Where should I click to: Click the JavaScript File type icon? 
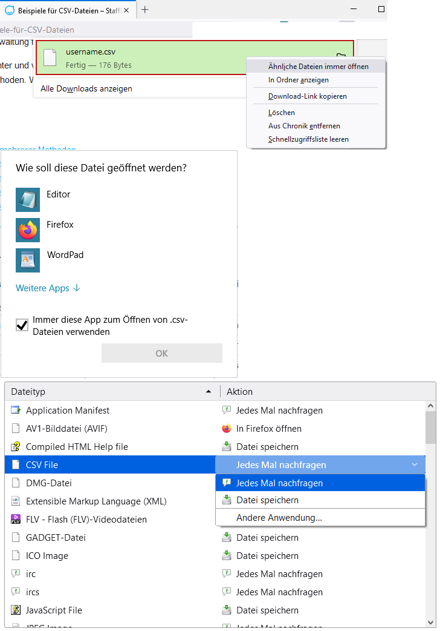[x=16, y=610]
